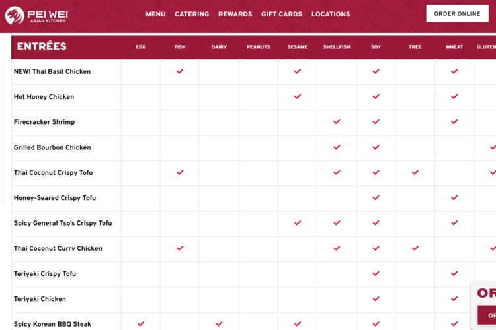Click Thai Coconut Crispy Tofu tree checkmark
This screenshot has height=330, width=496.
[415, 172]
